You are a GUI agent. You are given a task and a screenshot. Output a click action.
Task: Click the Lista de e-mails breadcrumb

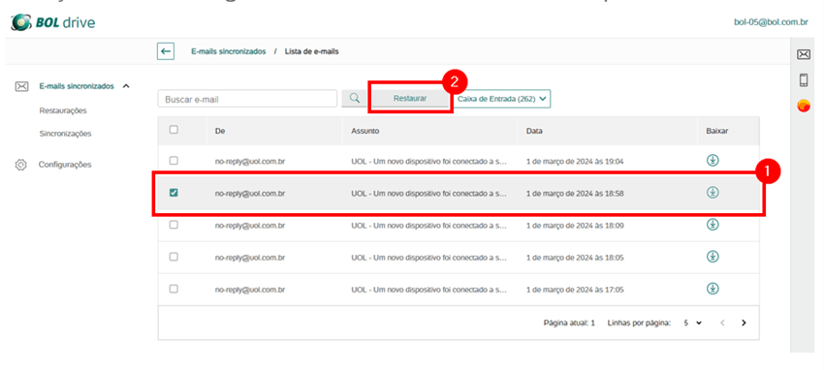click(x=311, y=51)
